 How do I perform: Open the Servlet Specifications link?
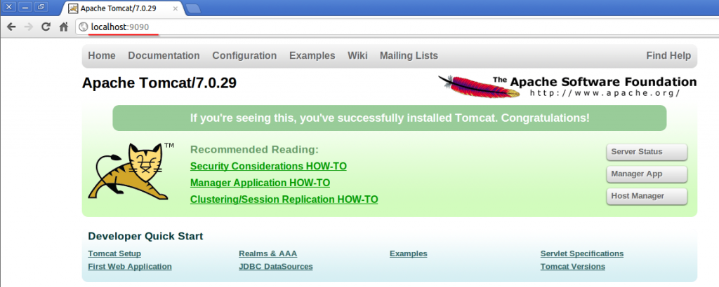pos(582,253)
